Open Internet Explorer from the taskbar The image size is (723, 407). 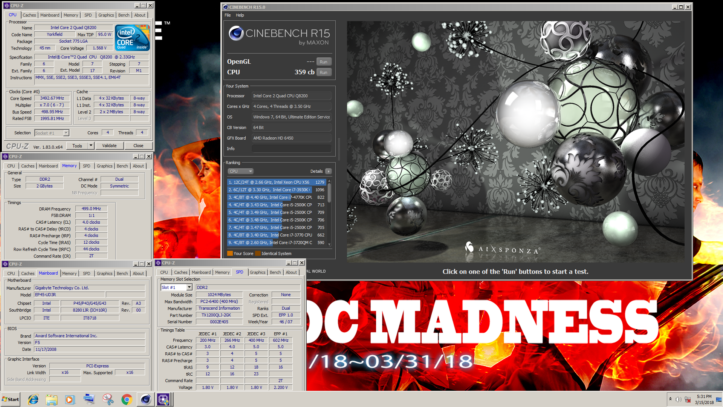[x=33, y=399]
